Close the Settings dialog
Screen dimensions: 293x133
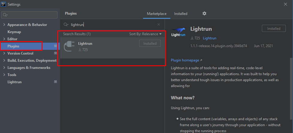(286, 4)
